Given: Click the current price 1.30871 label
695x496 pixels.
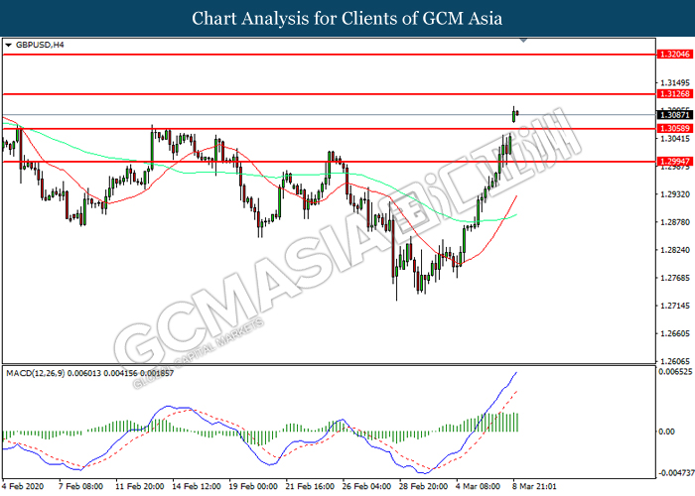Looking at the screenshot, I should point(674,115).
